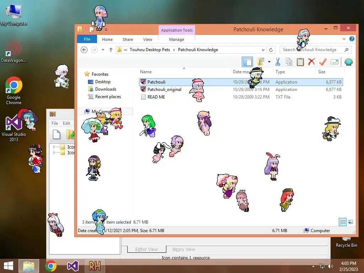Click the volume speaker tray icon

click(330, 266)
